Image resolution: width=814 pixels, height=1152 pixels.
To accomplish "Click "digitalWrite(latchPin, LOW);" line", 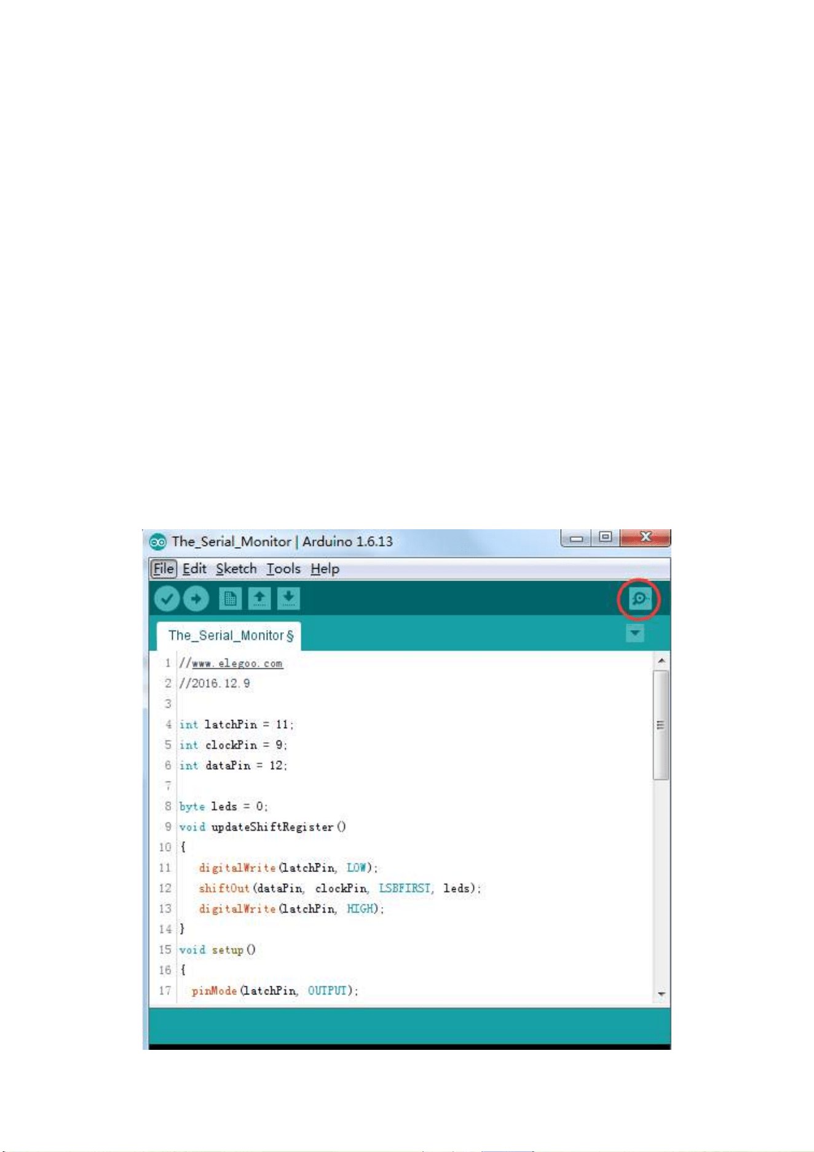I will coord(288,868).
